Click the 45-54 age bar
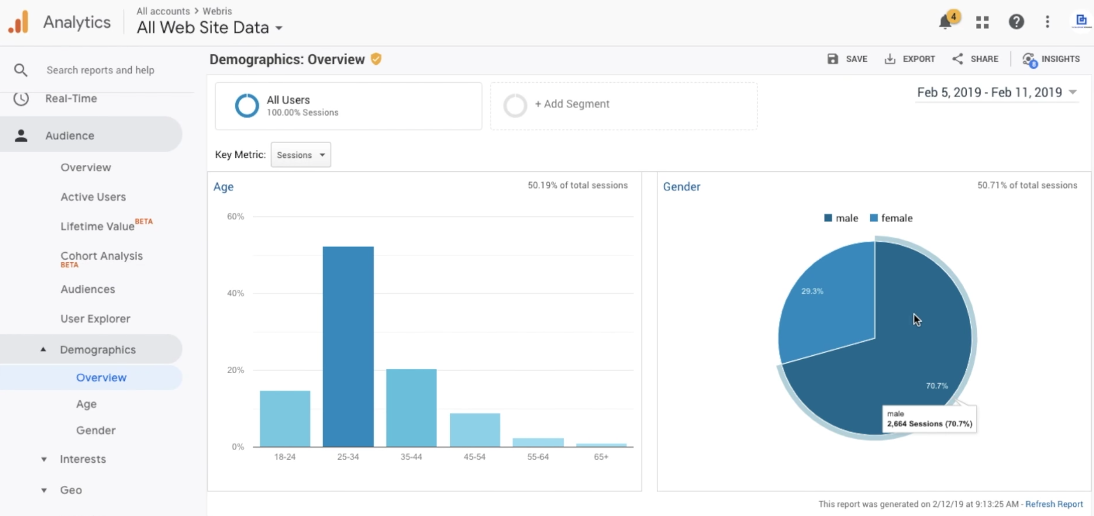This screenshot has width=1094, height=516. [x=475, y=430]
